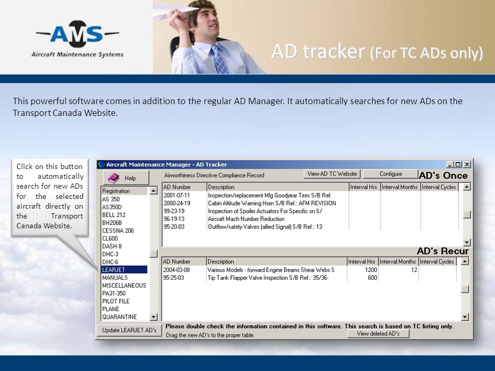Click Description header in AD's Recur table
This screenshot has height=371, width=495.
pos(276,262)
